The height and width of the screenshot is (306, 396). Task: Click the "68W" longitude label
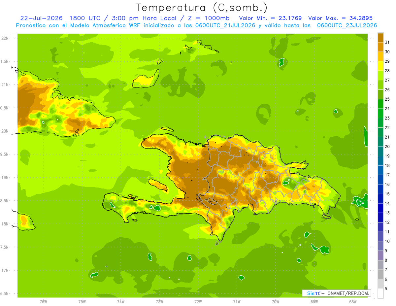click(x=353, y=301)
